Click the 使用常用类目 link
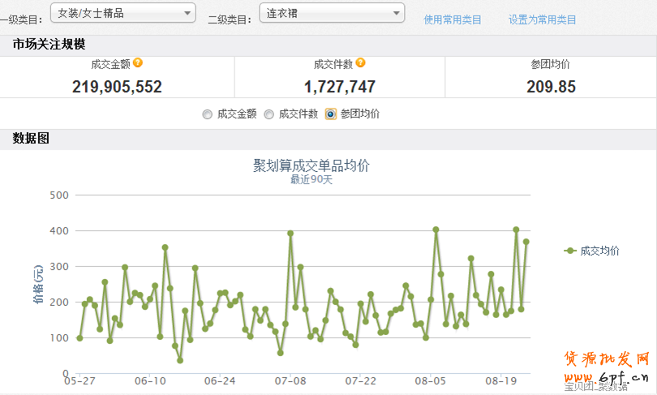This screenshot has height=395, width=657. (453, 19)
